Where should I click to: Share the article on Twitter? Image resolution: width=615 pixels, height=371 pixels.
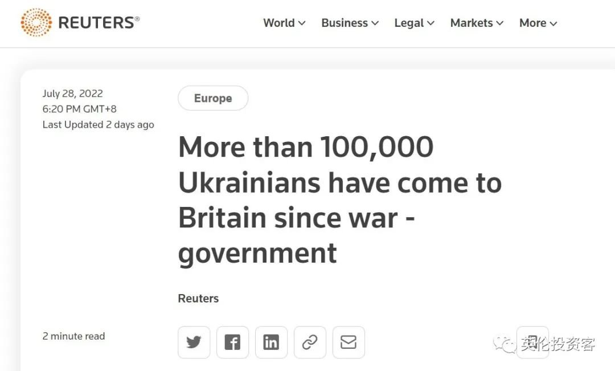coord(194,342)
